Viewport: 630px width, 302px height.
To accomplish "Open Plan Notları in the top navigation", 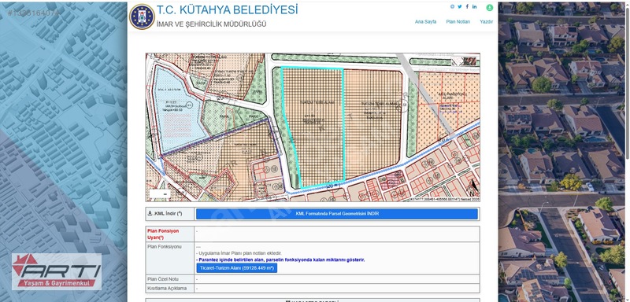I will [458, 22].
